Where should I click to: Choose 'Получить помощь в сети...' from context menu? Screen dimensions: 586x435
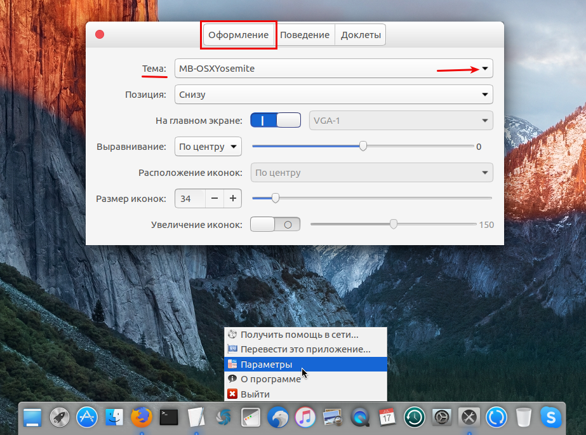[305, 335]
